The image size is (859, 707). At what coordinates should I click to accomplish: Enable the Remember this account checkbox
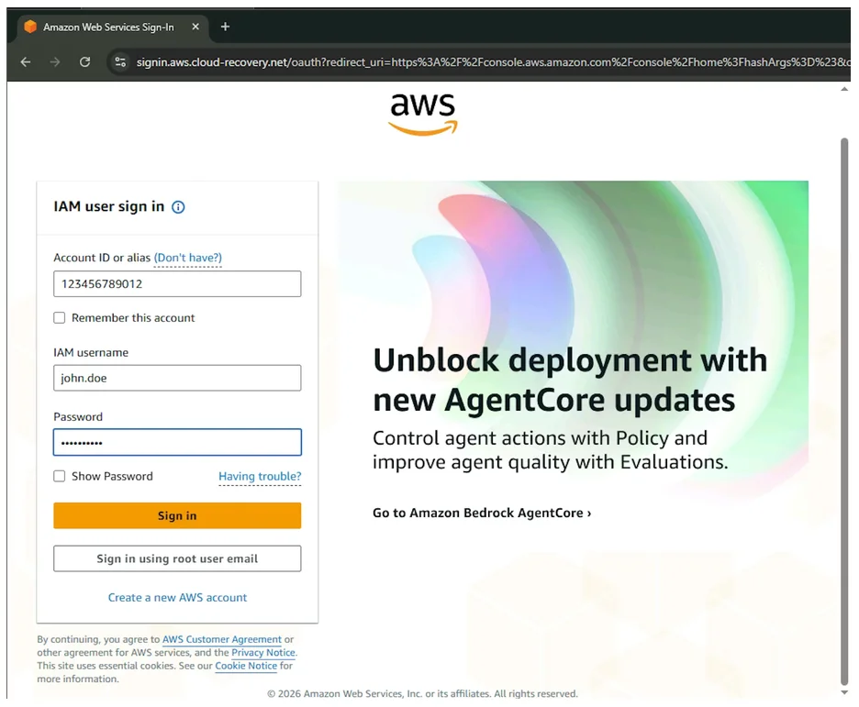point(60,318)
